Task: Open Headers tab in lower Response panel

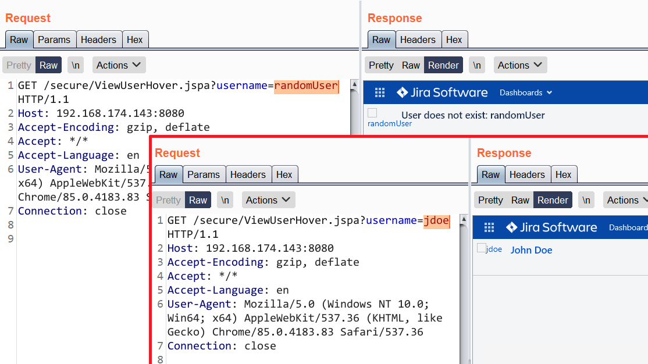Action: click(528, 175)
